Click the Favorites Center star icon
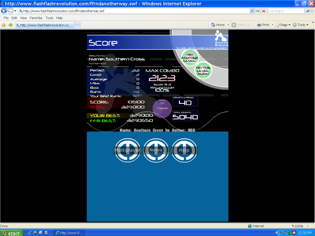This screenshot has height=236, width=315. point(4,25)
